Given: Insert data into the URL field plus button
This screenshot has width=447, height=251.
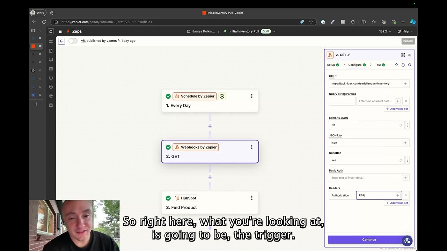Looking at the screenshot, I should (405, 84).
